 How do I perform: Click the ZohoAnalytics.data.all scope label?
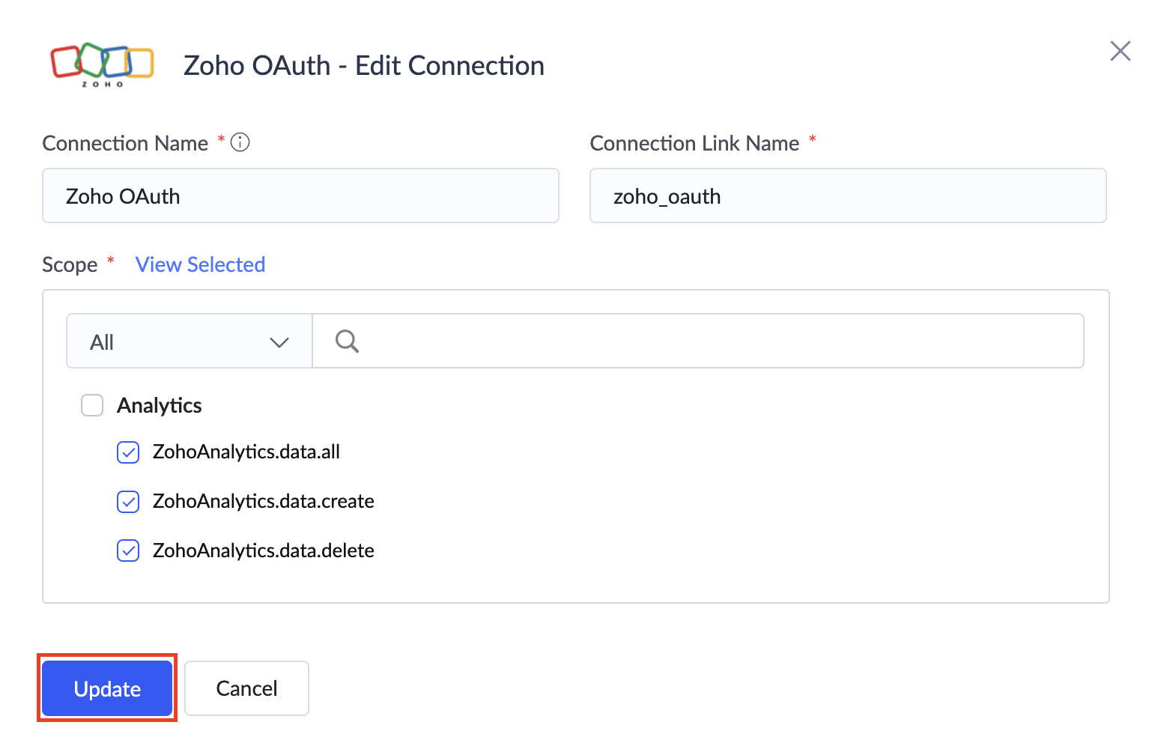point(246,452)
